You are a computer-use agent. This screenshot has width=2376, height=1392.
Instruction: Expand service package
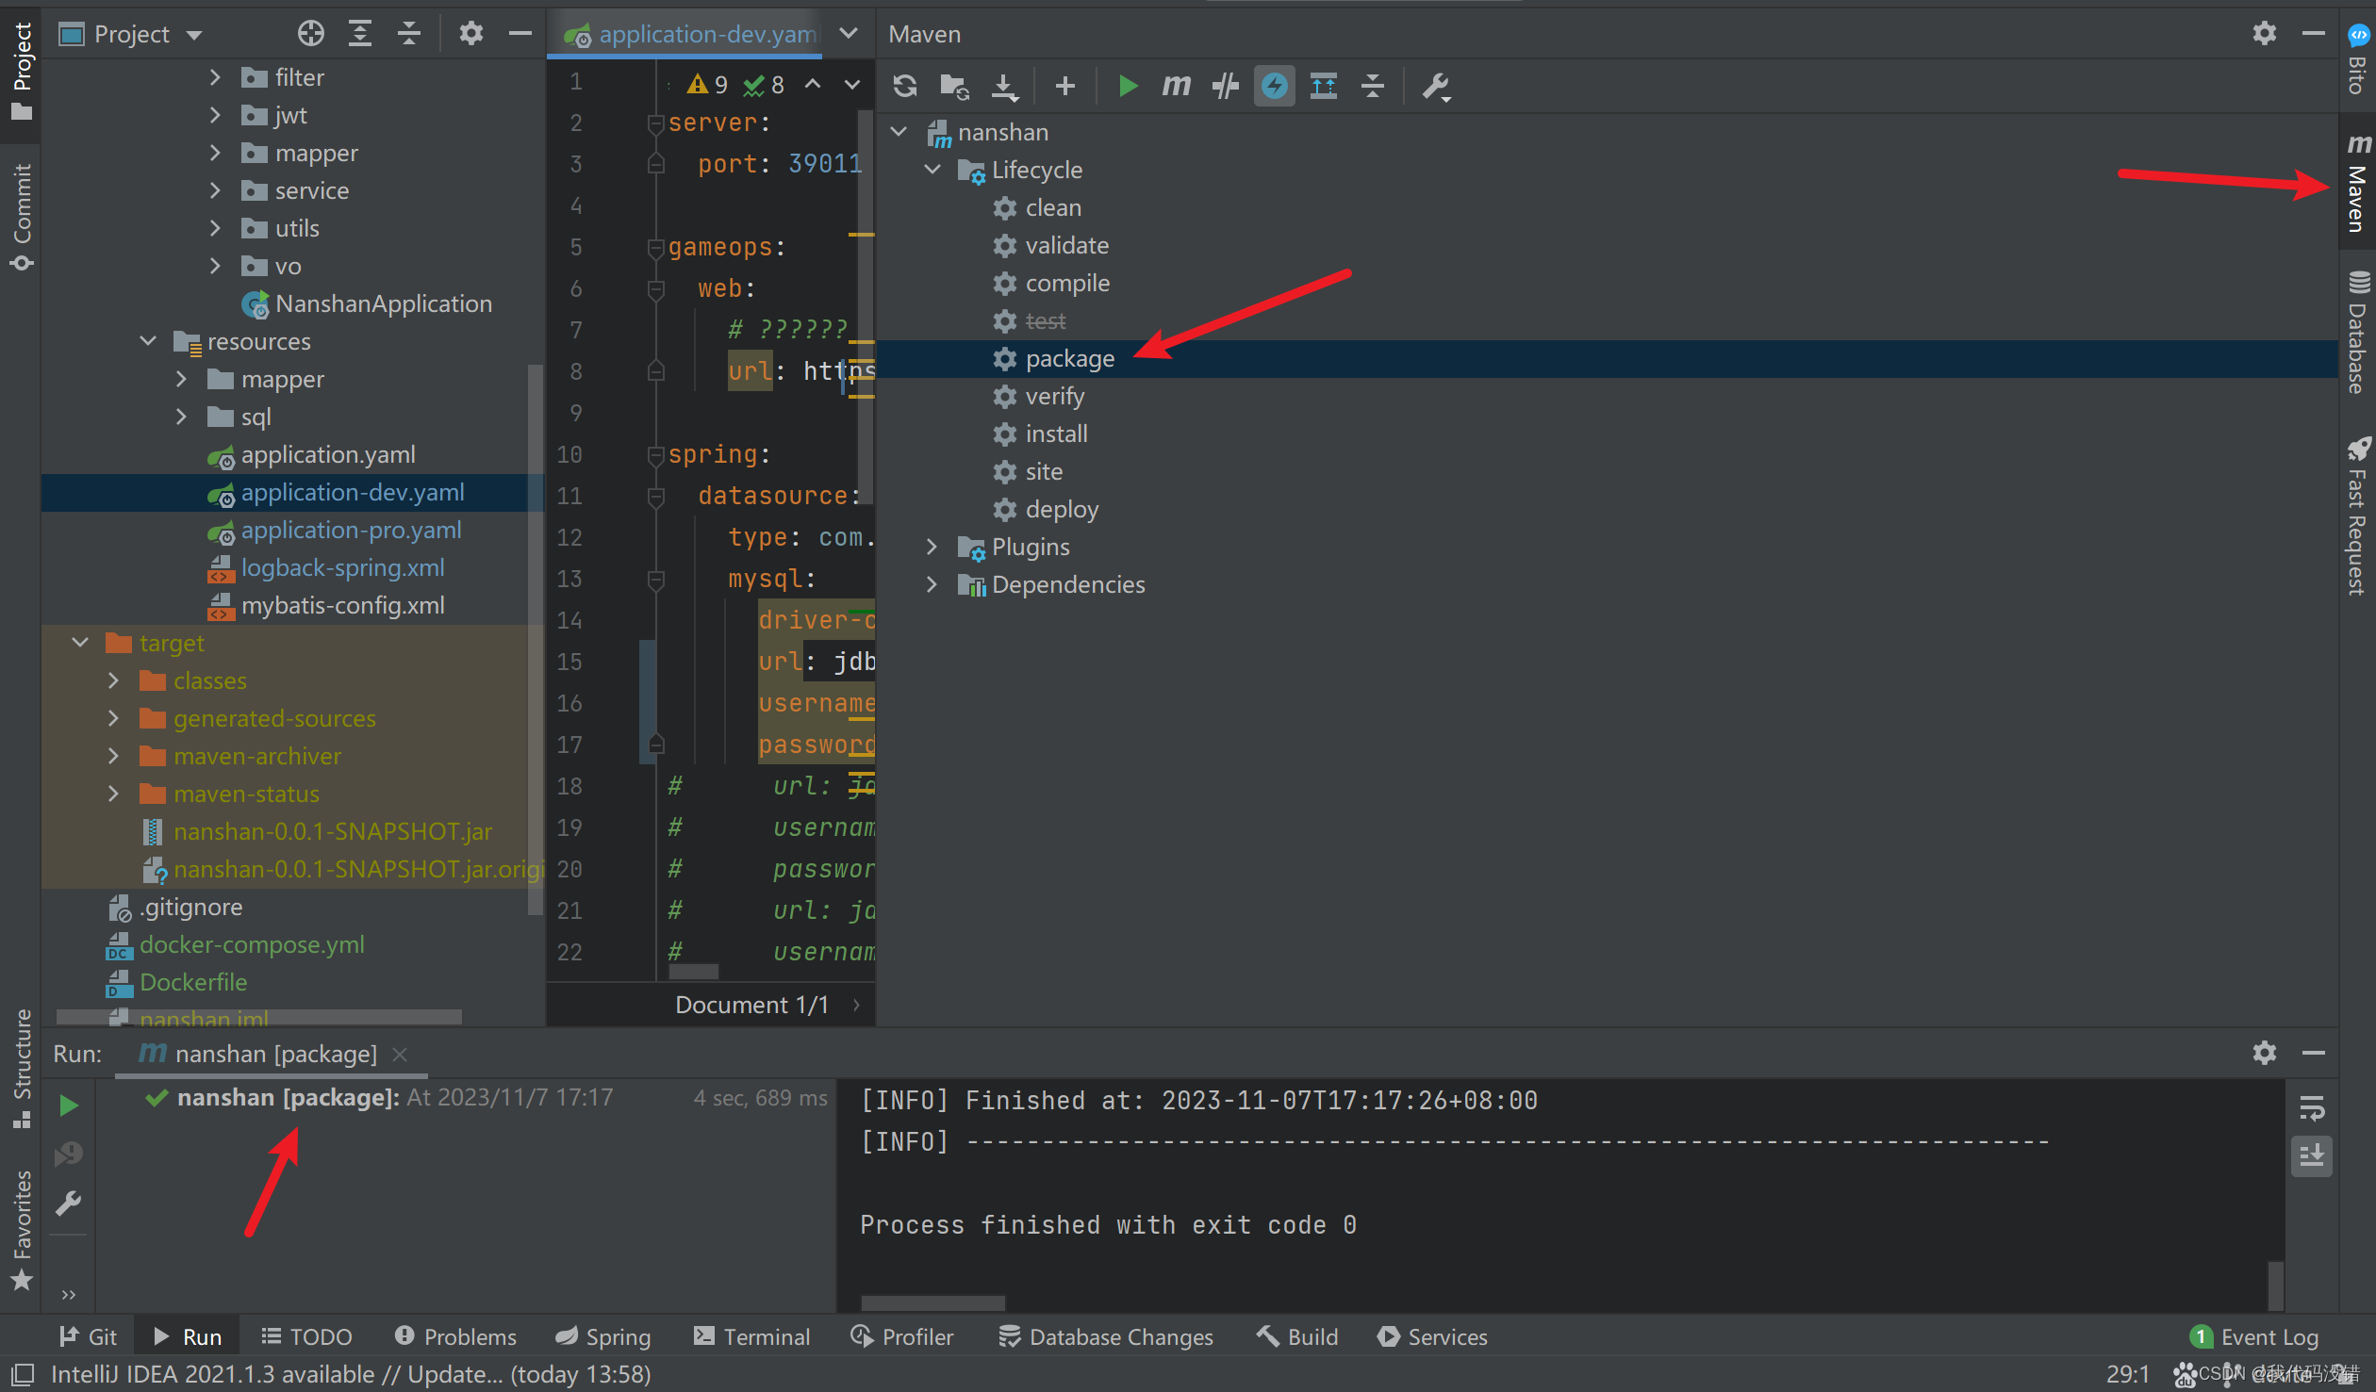(215, 190)
